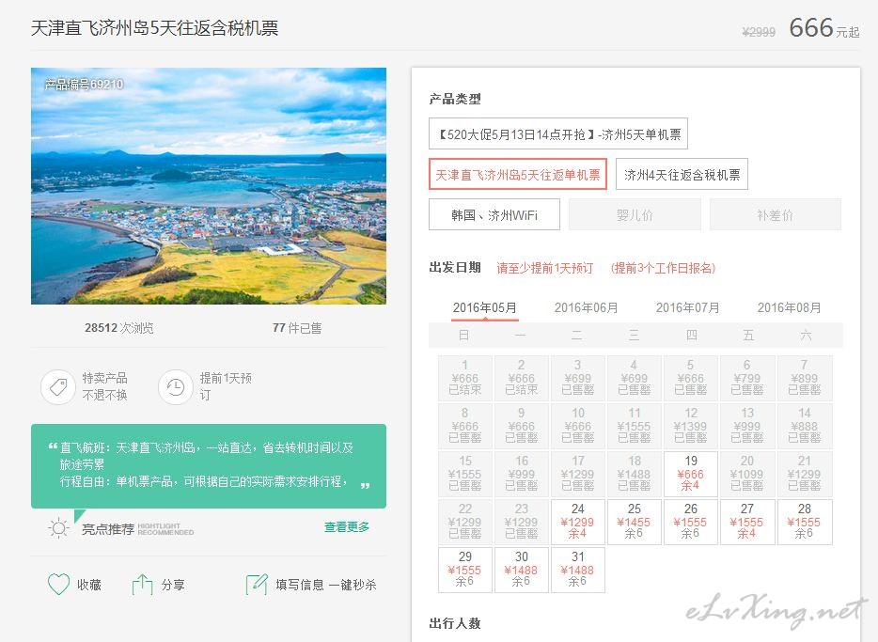Viewport: 878px width, 642px height.
Task: Select 【520大促5月13日14点开抢】 product type
Action: (558, 133)
